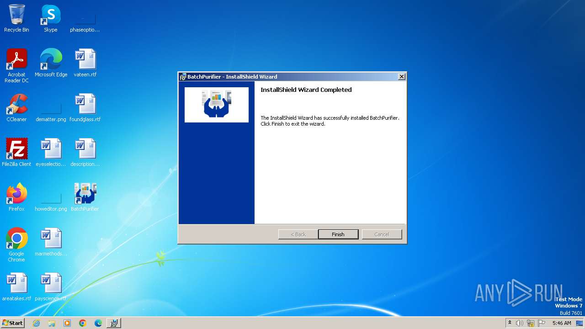Click the Show desktop button
The image size is (585, 329).
[x=580, y=323]
